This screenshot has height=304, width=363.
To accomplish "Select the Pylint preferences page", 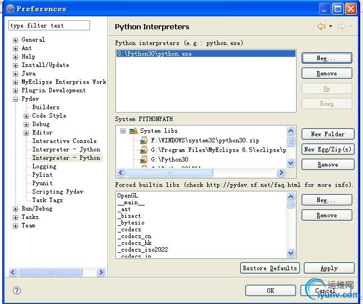I will 42,175.
